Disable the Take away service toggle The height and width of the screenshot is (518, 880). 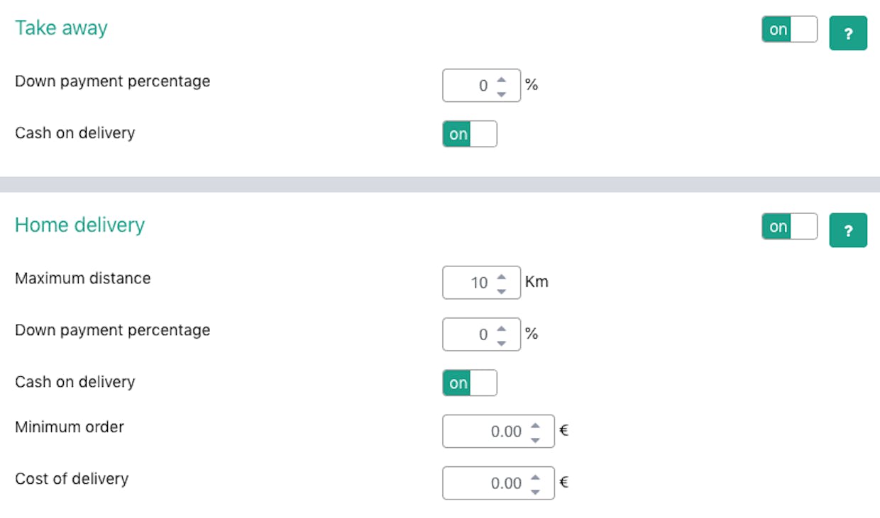tap(789, 30)
